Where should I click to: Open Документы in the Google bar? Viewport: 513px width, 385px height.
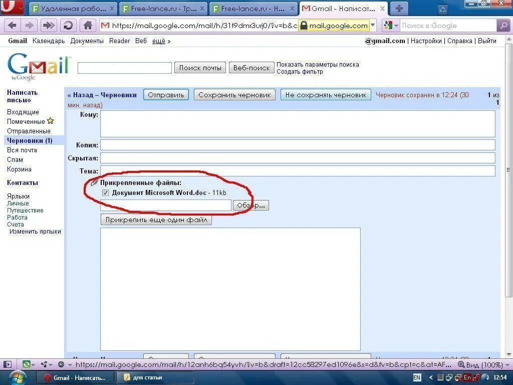point(87,41)
